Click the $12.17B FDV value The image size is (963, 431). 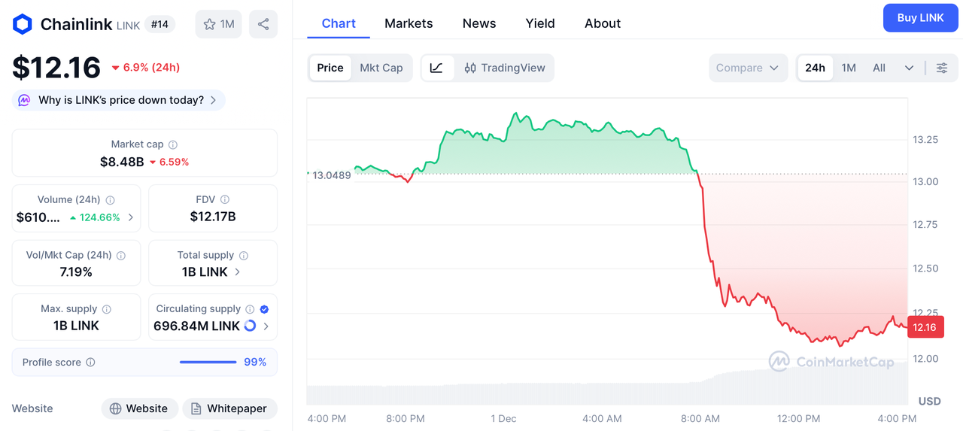coord(213,217)
